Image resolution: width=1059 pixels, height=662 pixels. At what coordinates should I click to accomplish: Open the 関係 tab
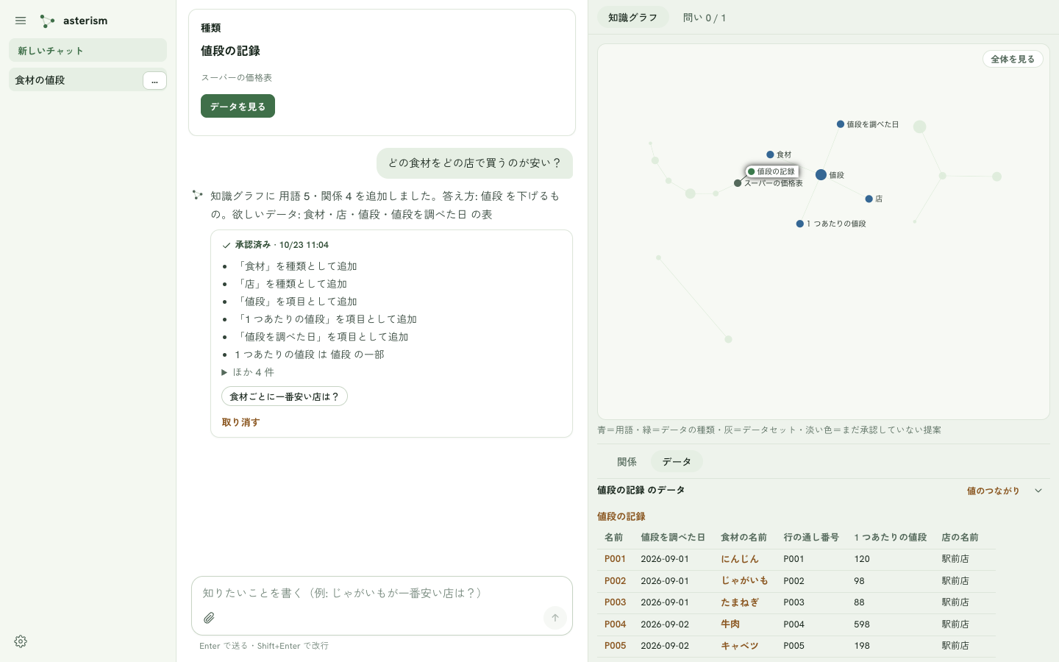pos(627,462)
